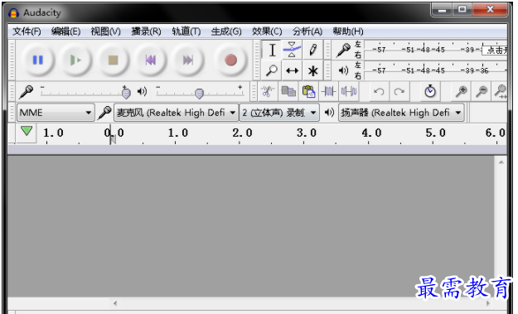
Task: Skip to end of project
Action: pyautogui.click(x=188, y=60)
